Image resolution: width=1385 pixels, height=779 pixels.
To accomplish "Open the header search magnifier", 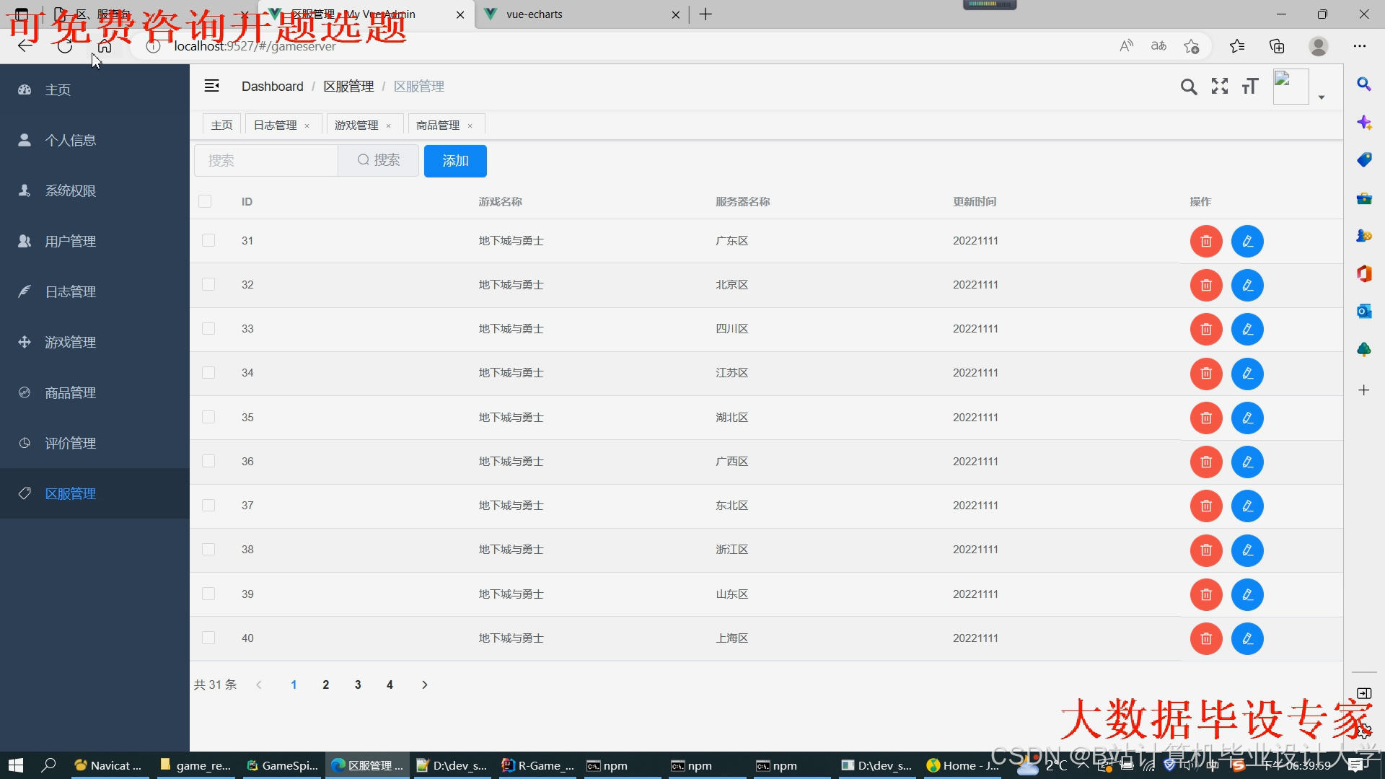I will tap(1188, 87).
